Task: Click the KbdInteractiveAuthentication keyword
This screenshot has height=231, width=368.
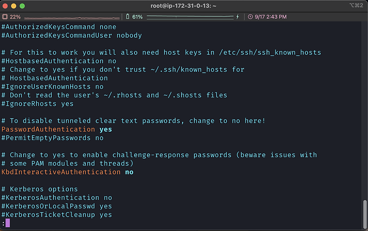Action: coord(61,172)
